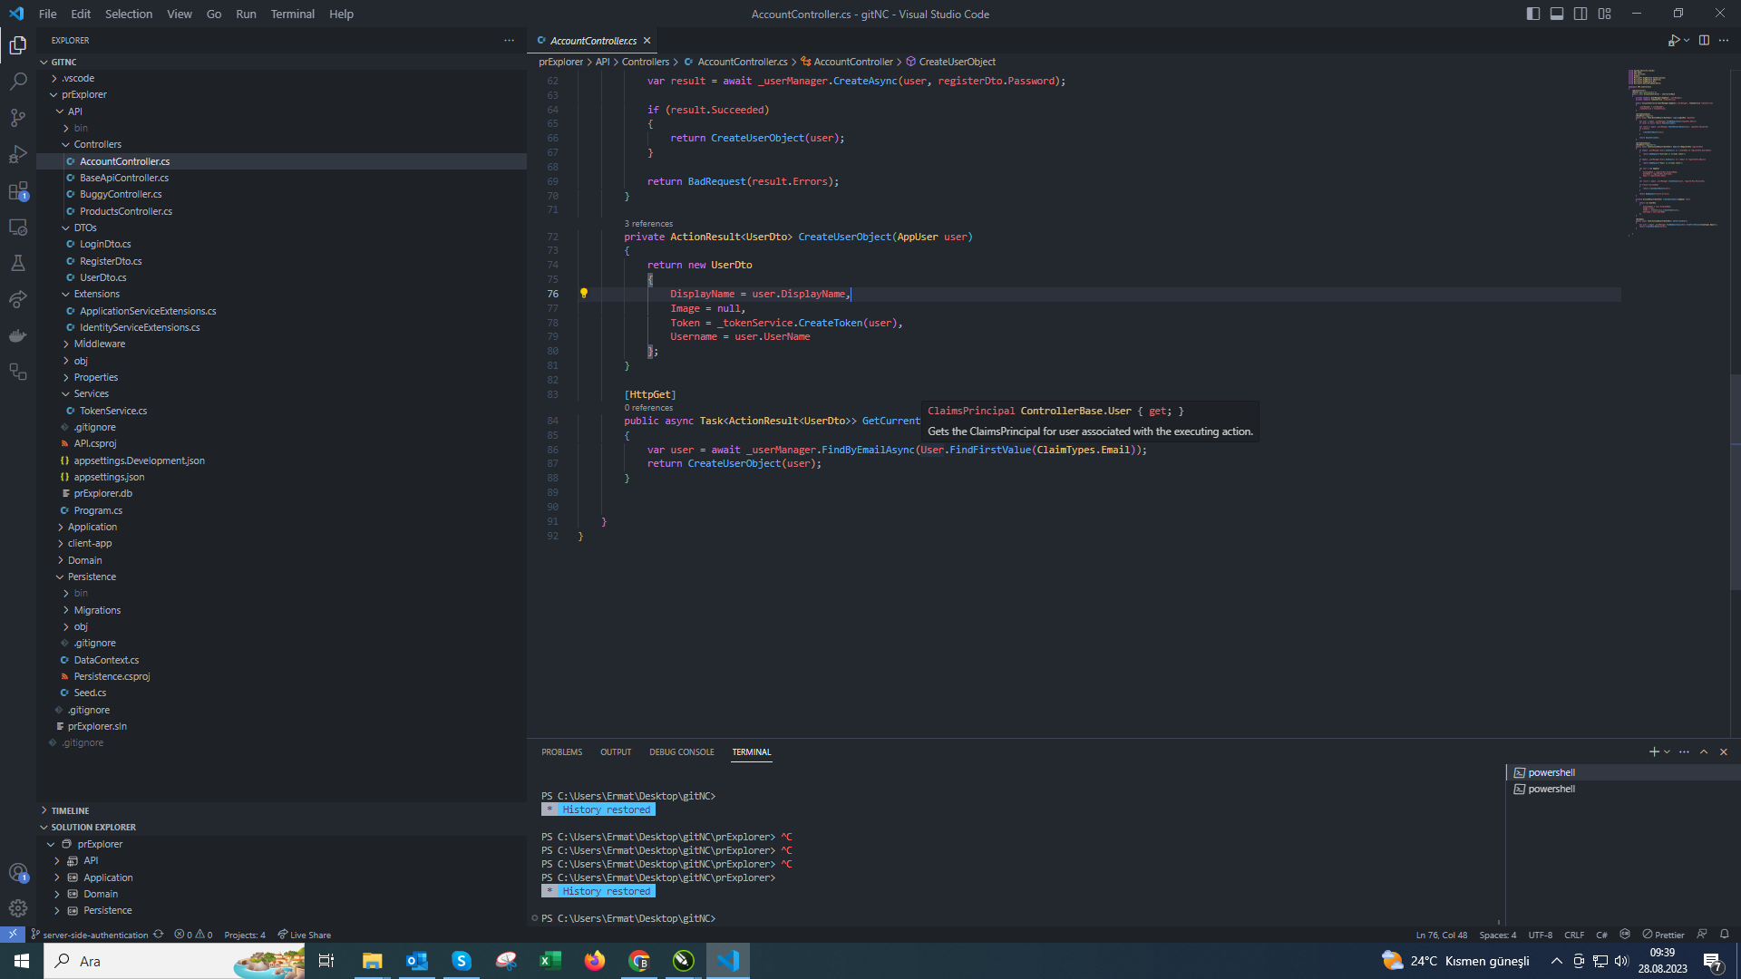
Task: Open the Explorer view in activity bar
Action: pyautogui.click(x=18, y=45)
